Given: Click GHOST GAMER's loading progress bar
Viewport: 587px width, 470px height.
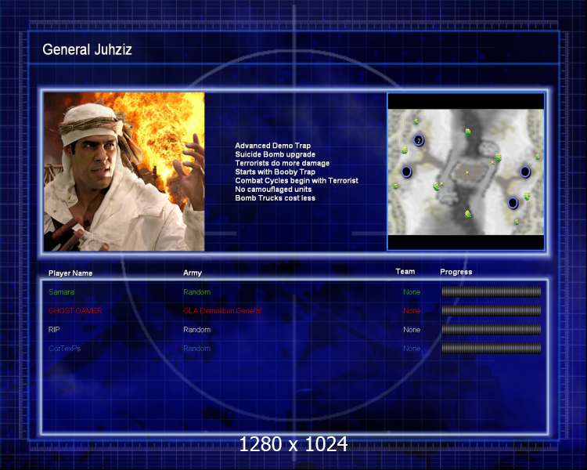Looking at the screenshot, I should pos(492,310).
